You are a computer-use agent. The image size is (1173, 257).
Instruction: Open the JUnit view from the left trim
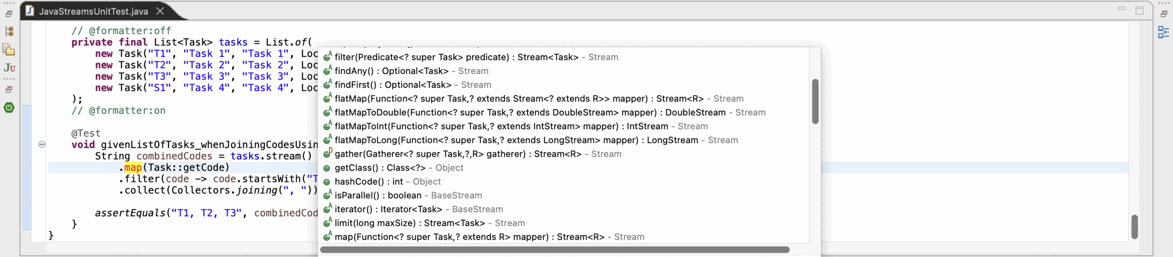coord(9,68)
